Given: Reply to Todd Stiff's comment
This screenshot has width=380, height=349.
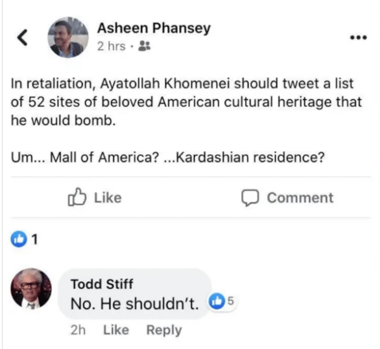Looking at the screenshot, I should (164, 330).
